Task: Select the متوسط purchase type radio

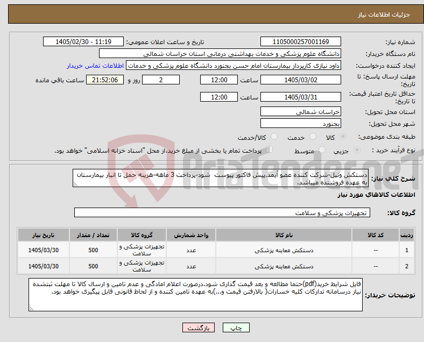Action: pyautogui.click(x=322, y=150)
